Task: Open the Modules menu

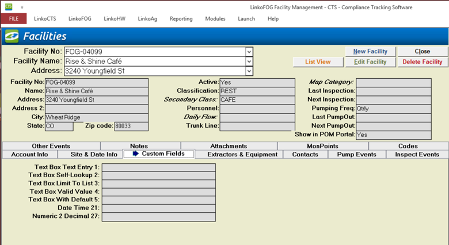Action: tap(215, 18)
